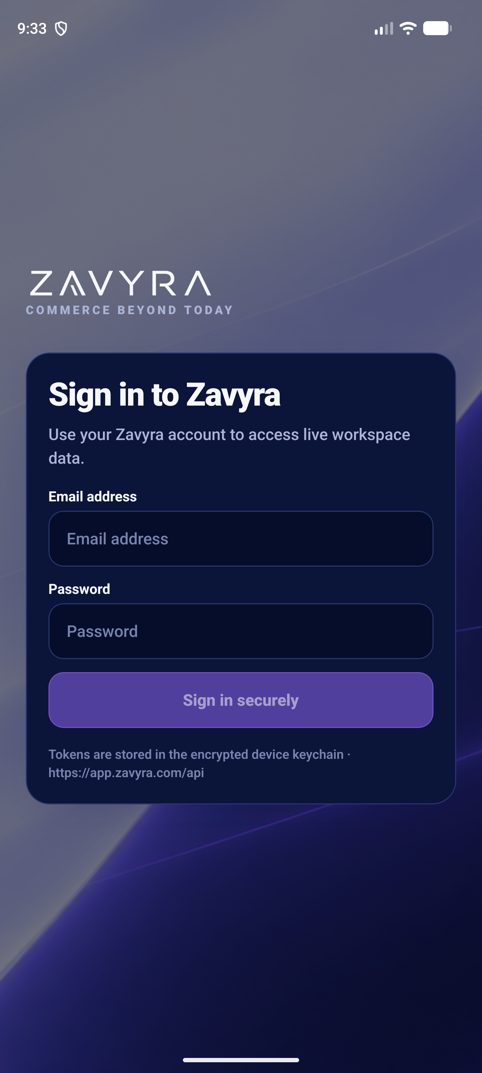Tap the shield icon beside the clock

[61, 29]
